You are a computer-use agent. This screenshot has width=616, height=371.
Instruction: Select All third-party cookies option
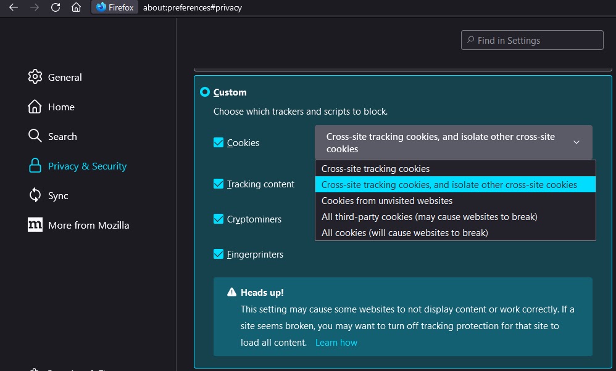point(429,217)
